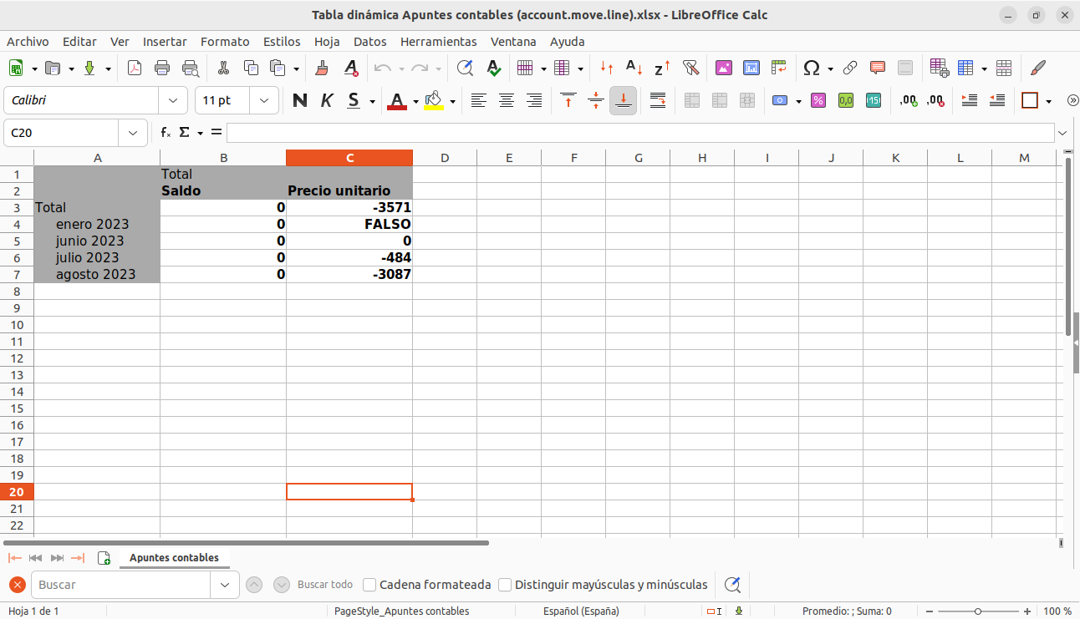This screenshot has width=1080, height=619.
Task: Open font size dropdown
Action: [x=264, y=100]
